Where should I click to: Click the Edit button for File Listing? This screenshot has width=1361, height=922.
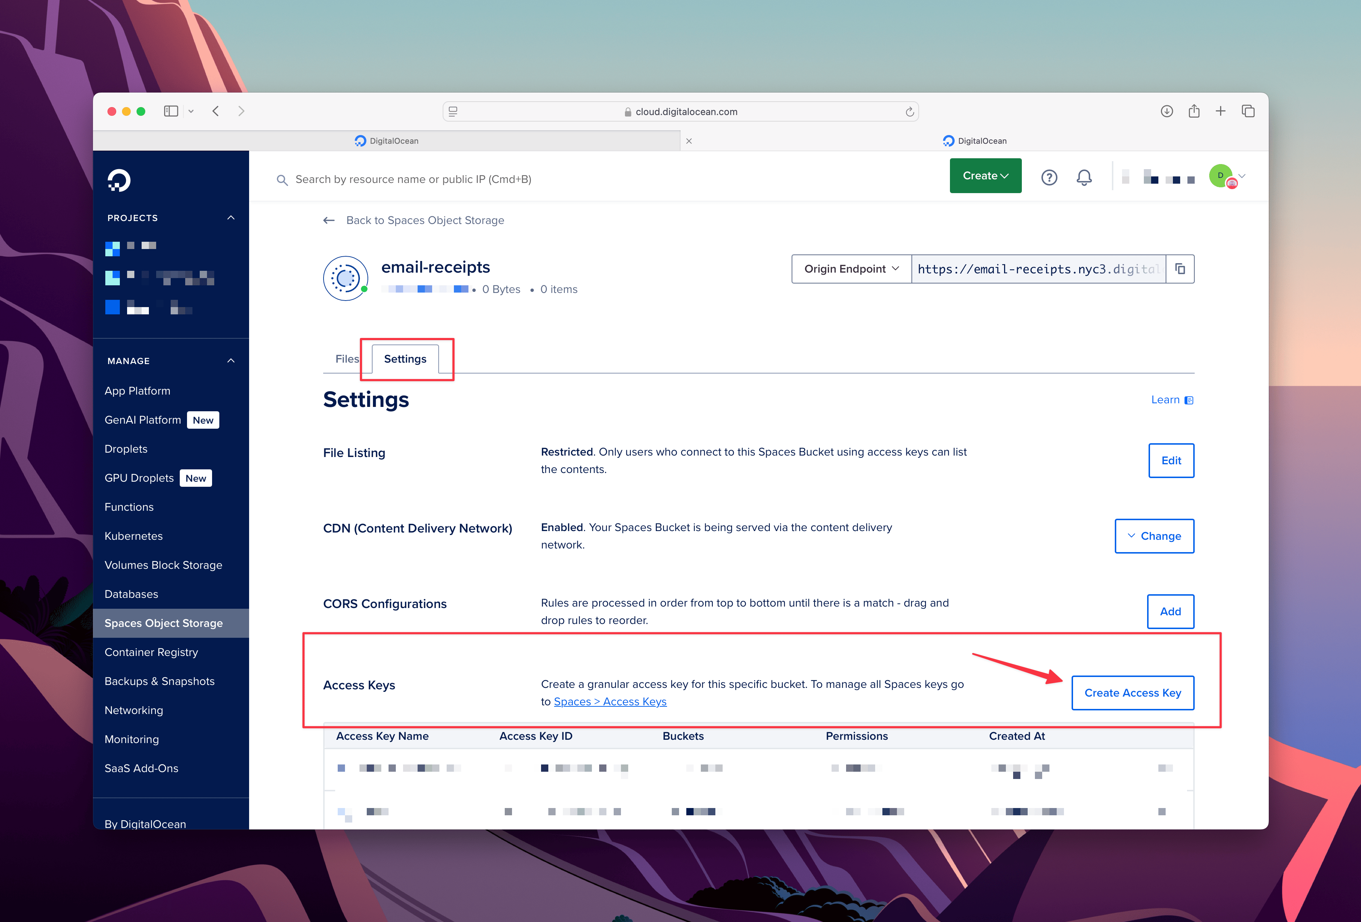pos(1171,460)
